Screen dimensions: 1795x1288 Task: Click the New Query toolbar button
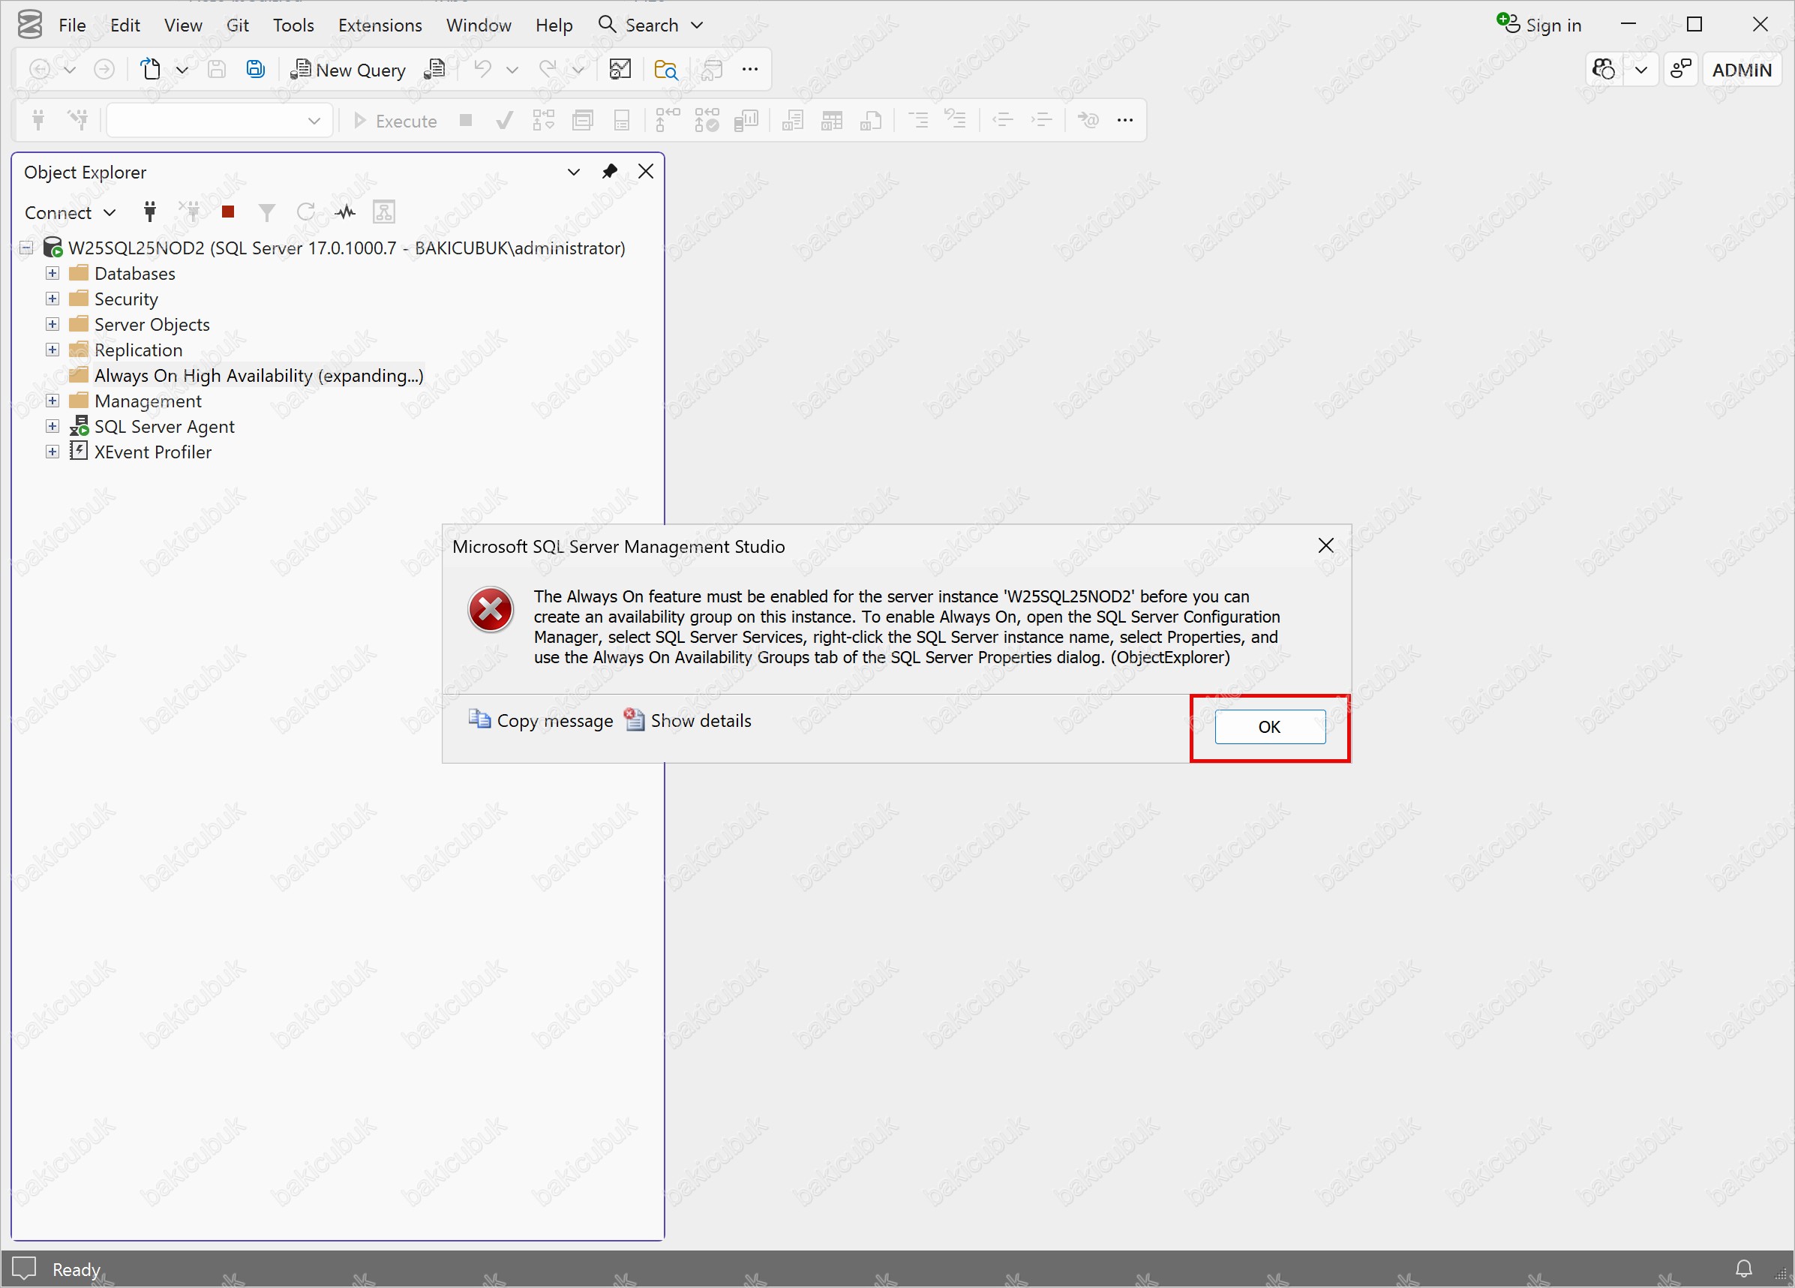pyautogui.click(x=348, y=70)
